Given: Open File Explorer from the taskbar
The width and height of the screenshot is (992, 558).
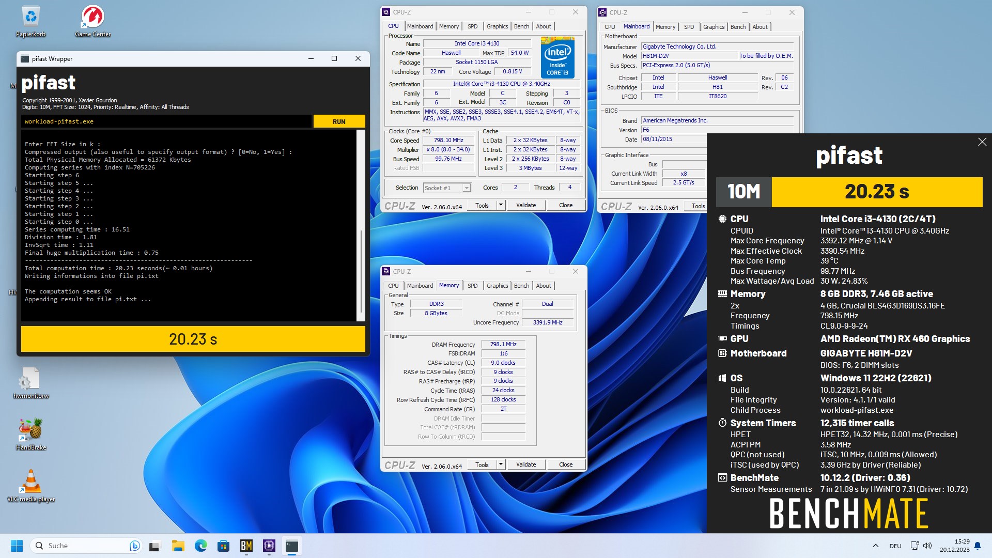Looking at the screenshot, I should 178,546.
